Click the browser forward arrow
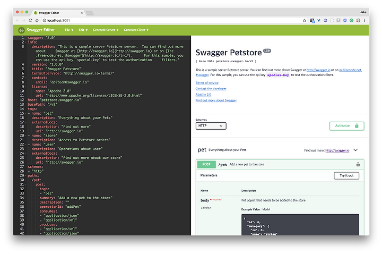 coord(24,21)
